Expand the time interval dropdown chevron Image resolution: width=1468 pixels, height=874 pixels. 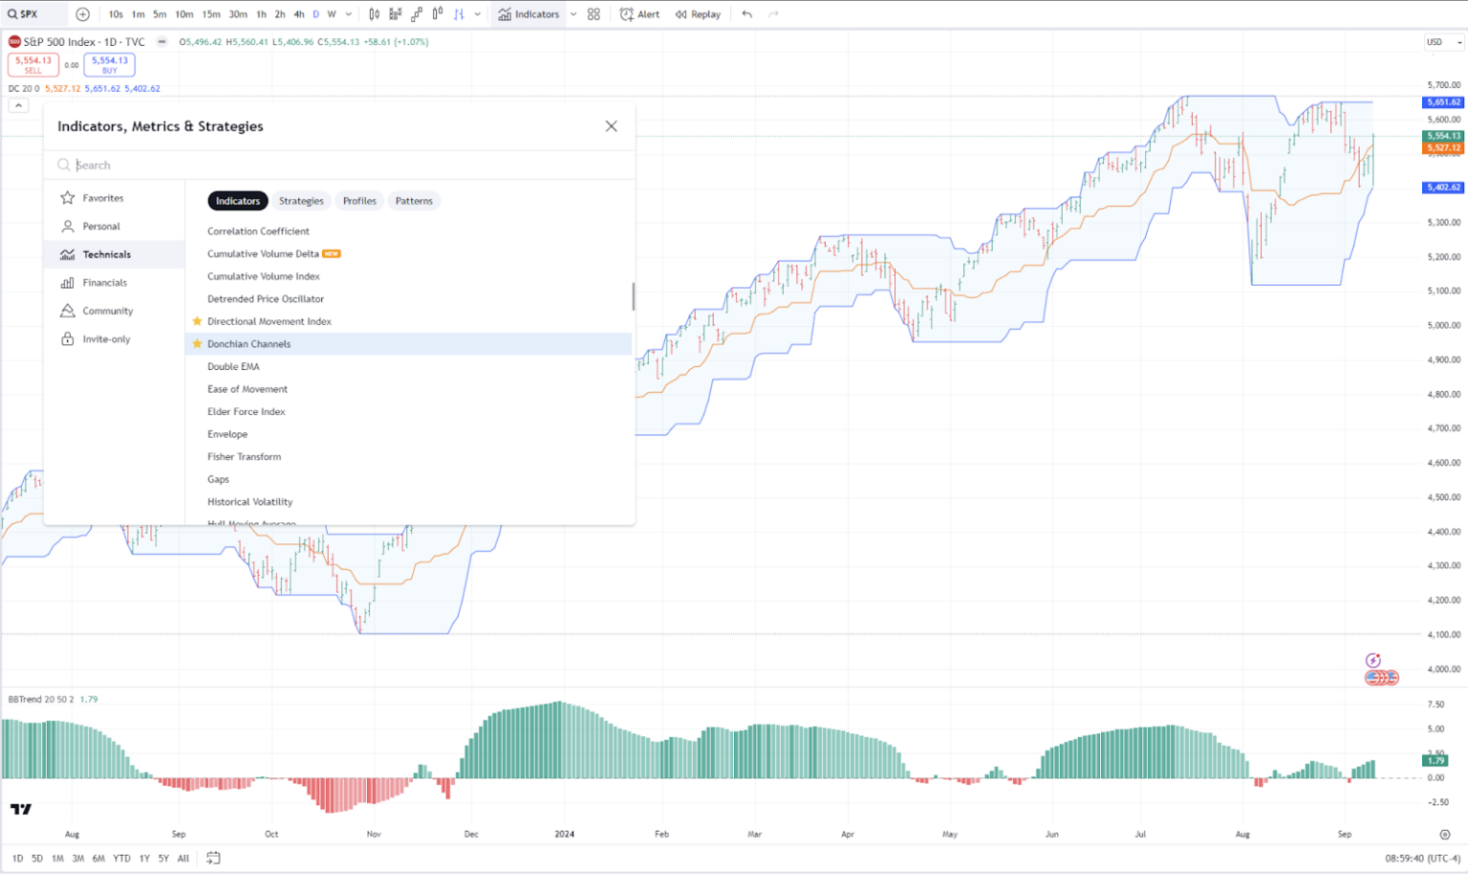349,14
